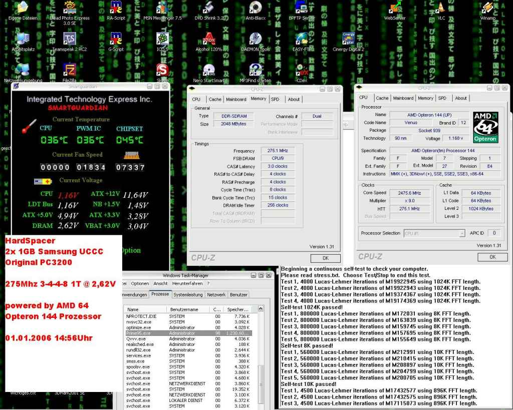Click OK in the Opteron CPU-Z window
513x410 pixels.
(x=493, y=257)
